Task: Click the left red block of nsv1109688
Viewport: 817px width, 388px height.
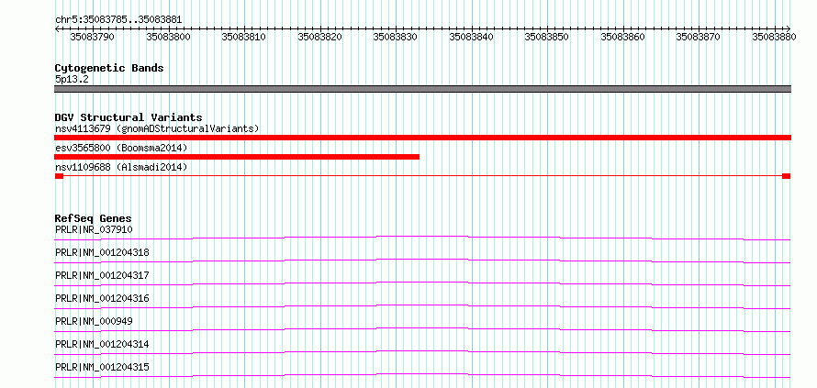Action: click(59, 176)
